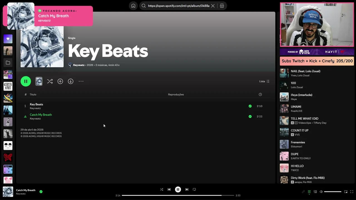Play track 1 Key Beats
Screen dimensions: 356x200
click(25, 106)
